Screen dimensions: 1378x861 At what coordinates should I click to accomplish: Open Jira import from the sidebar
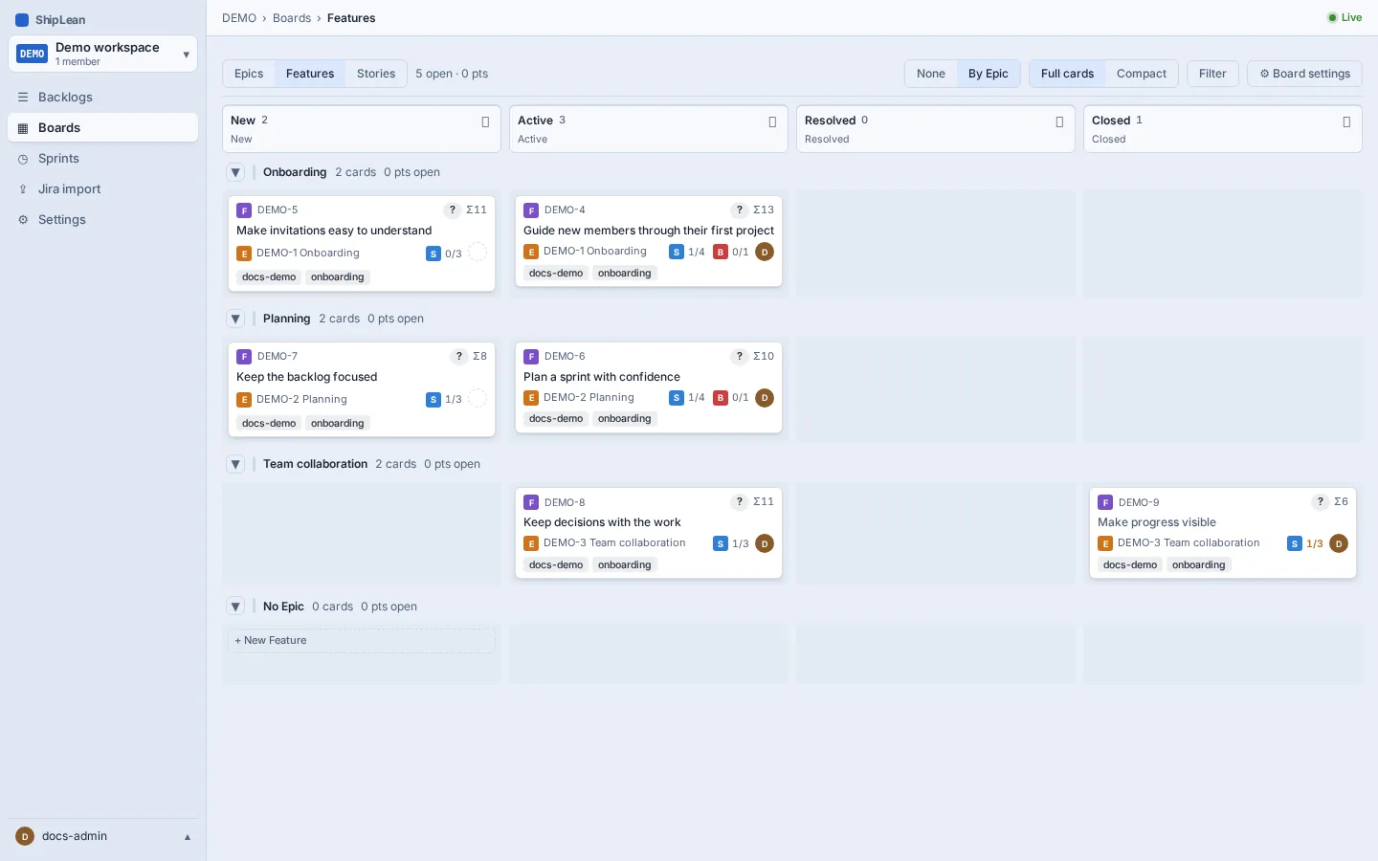coord(103,188)
